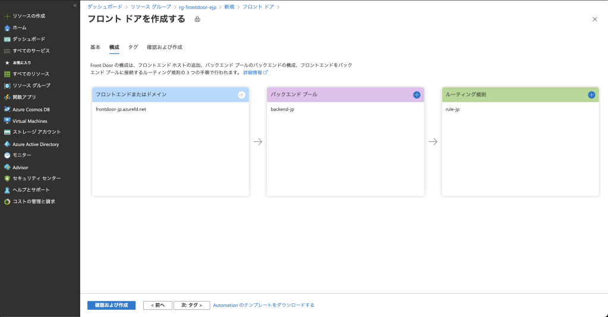Viewport: 608px width, 317px height.
Task: Click the plus icon on バックエンド プール panel
Action: pos(417,95)
